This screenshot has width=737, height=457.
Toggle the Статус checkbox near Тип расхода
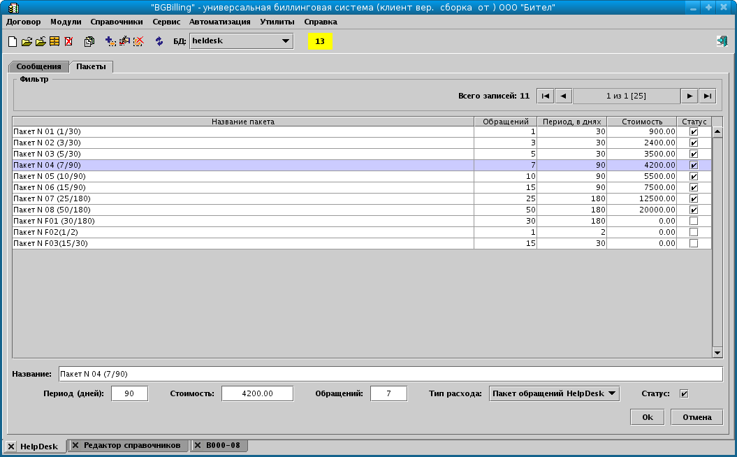click(x=683, y=393)
